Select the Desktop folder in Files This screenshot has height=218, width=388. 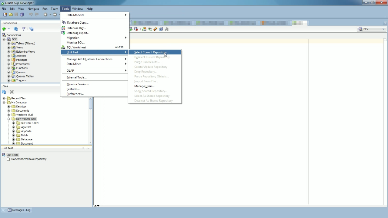pyautogui.click(x=21, y=106)
